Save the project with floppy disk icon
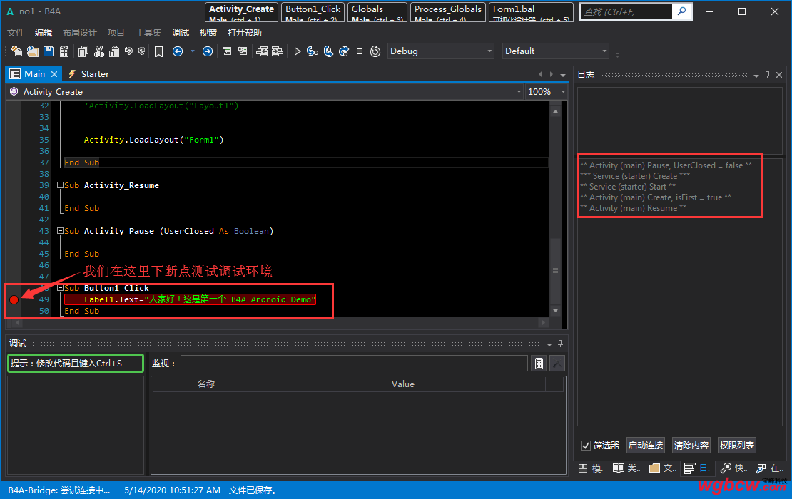The height and width of the screenshot is (499, 792). point(49,51)
